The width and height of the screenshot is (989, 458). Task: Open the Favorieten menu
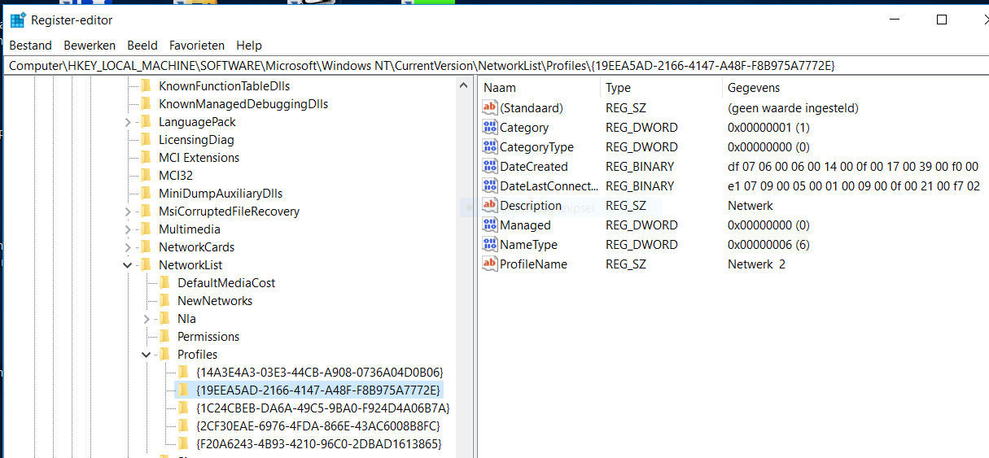point(197,46)
